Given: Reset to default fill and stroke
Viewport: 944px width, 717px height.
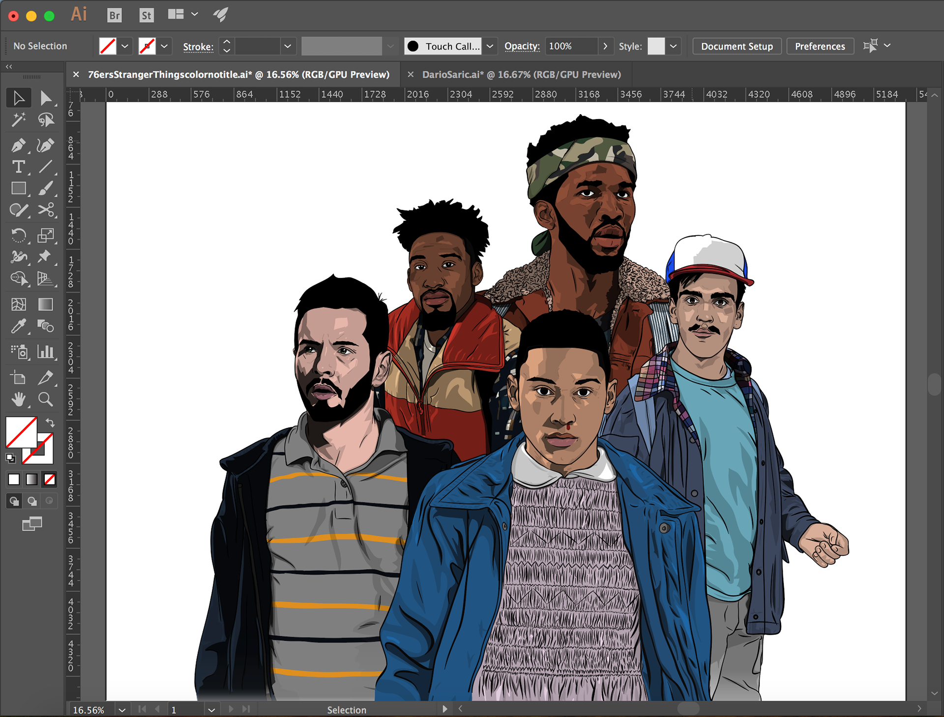Looking at the screenshot, I should [x=10, y=458].
